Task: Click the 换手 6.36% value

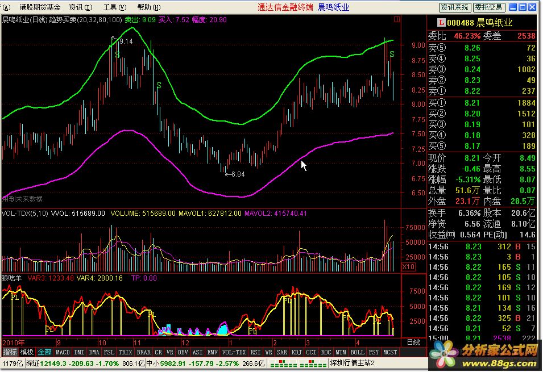Action: click(469, 213)
